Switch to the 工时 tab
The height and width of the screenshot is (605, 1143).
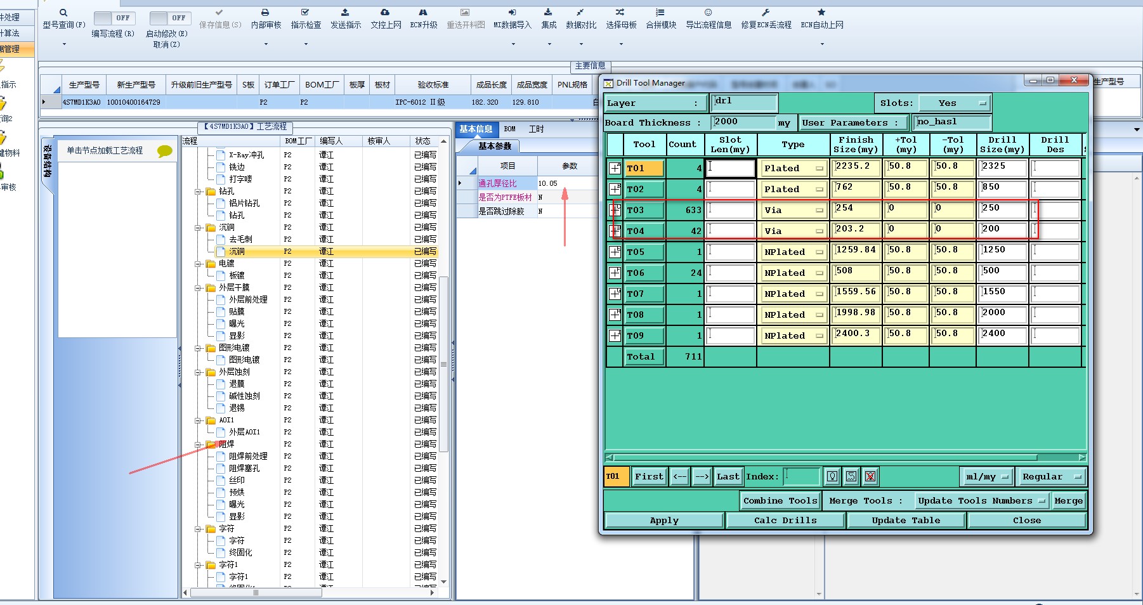click(537, 129)
